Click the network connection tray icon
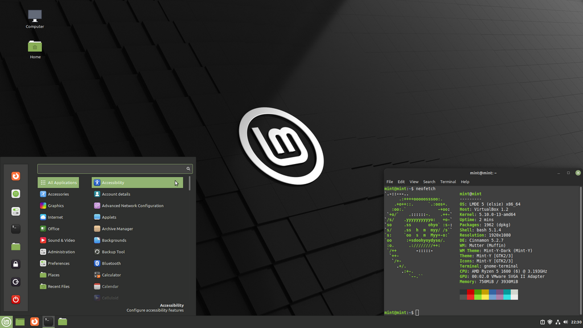The width and height of the screenshot is (583, 328). tap(558, 322)
